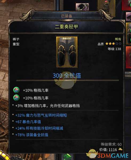This screenshot has height=160, width=131.
Task: Select the +78% 该装备全抗值 attribute
Action: pyautogui.click(x=32, y=135)
